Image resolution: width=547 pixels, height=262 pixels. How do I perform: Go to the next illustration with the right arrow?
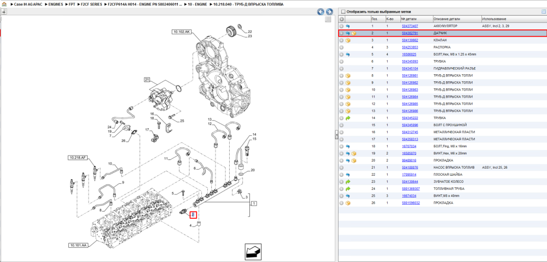[x=329, y=12]
